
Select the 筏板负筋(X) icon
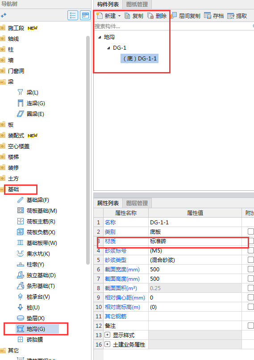pyautogui.click(x=21, y=232)
